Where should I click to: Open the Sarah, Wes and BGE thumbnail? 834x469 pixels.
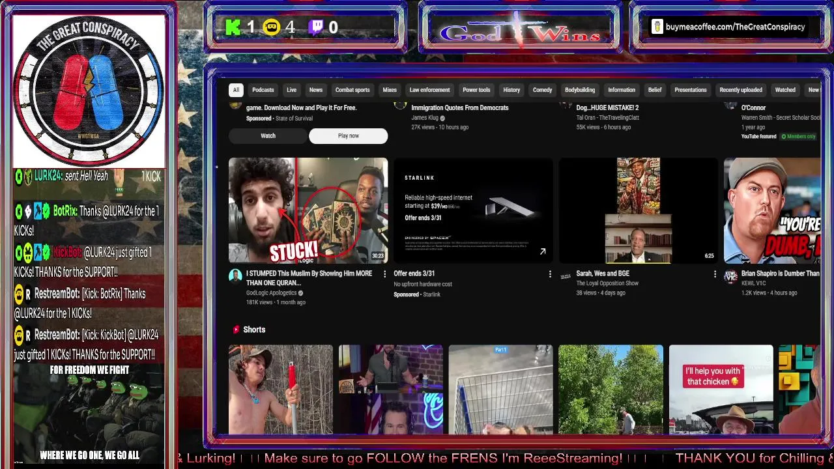coord(638,210)
